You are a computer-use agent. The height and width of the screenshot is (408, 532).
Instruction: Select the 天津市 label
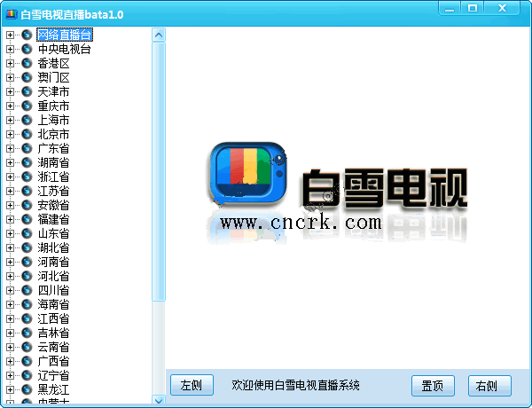53,91
